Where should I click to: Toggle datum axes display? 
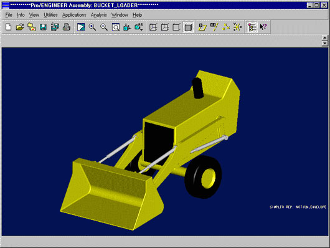214,27
